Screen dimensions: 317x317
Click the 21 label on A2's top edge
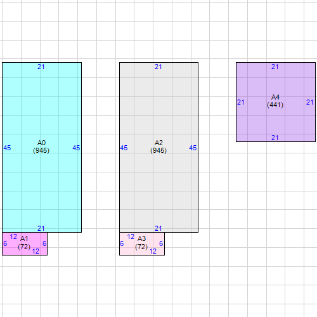tap(158, 67)
